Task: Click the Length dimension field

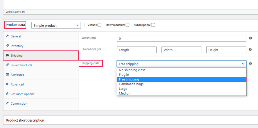Action: (x=137, y=50)
